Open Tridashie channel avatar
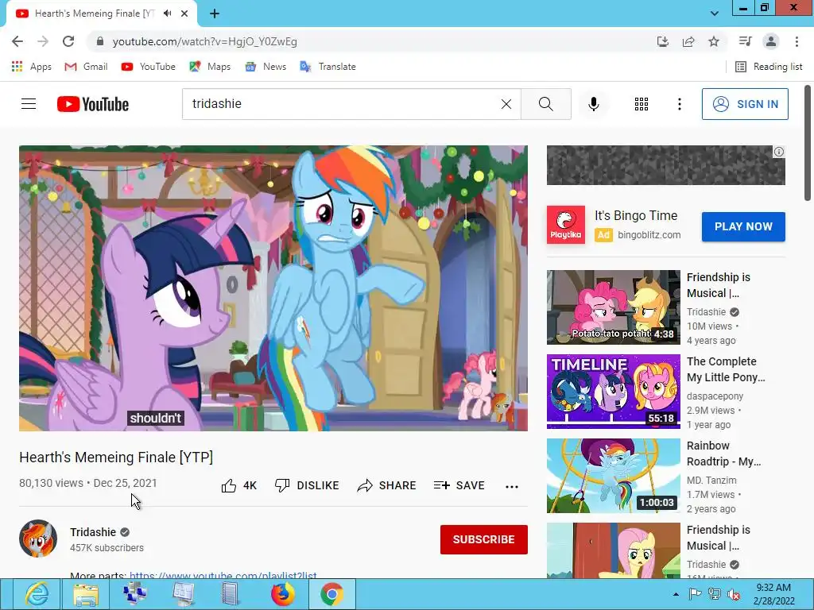 point(38,539)
